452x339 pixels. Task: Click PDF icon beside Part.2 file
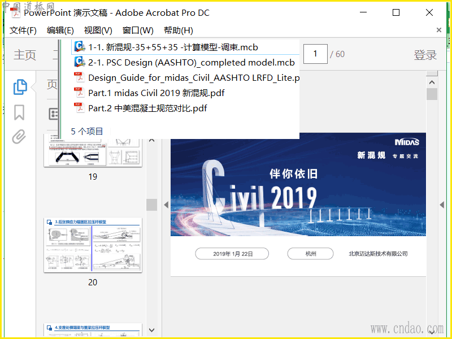click(x=79, y=108)
